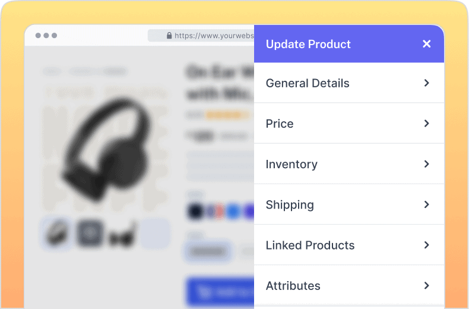Pick the dark navy color swatch
Screen dimensions: 469x309
195,211
